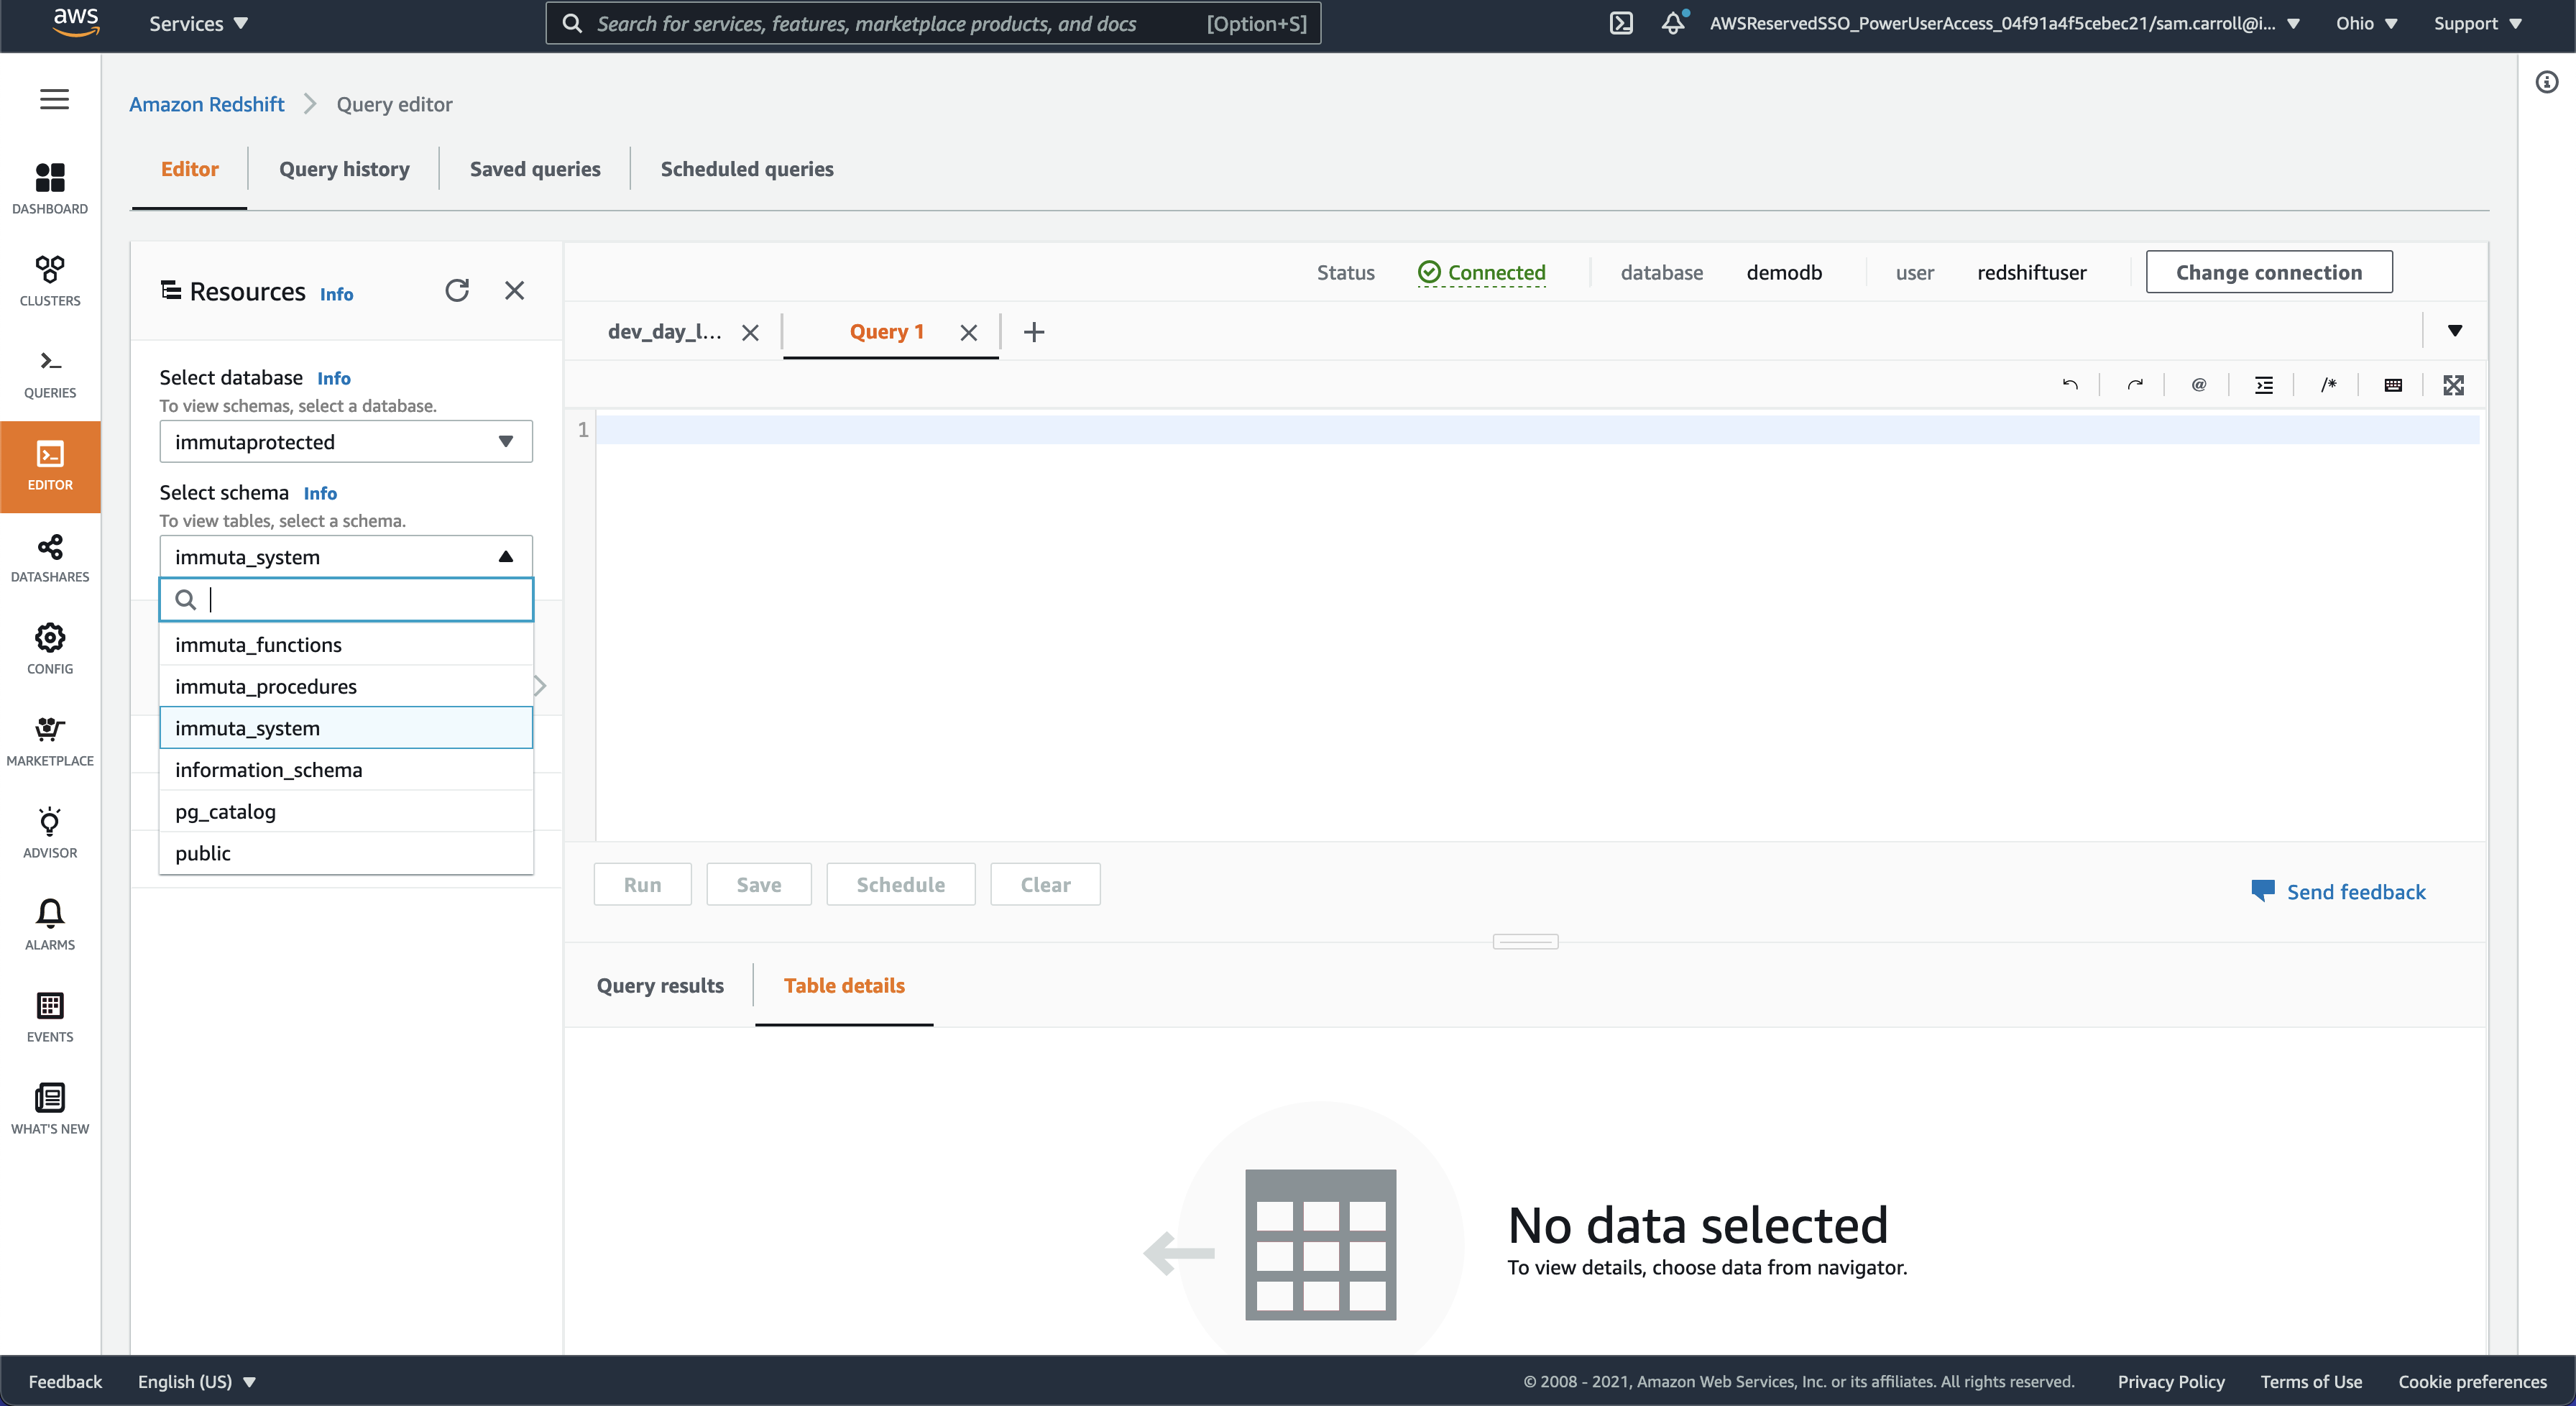Click the comment /* icon

click(2329, 385)
